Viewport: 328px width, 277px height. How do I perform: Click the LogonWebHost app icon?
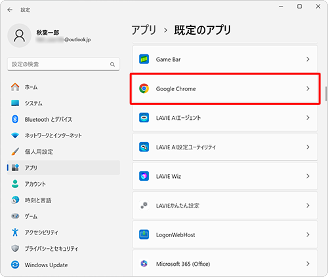[x=144, y=234]
